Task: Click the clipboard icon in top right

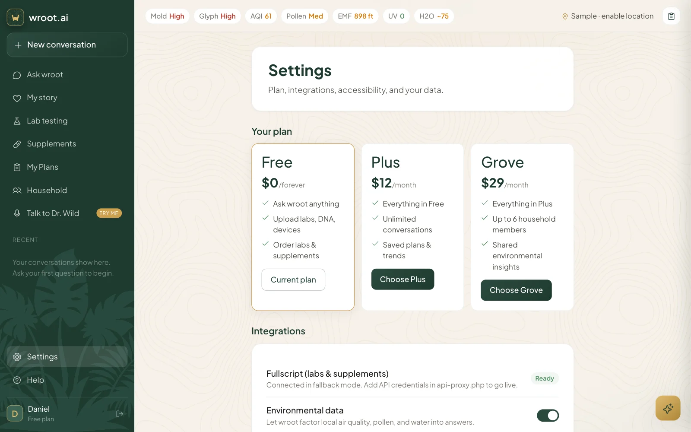Action: (x=671, y=16)
